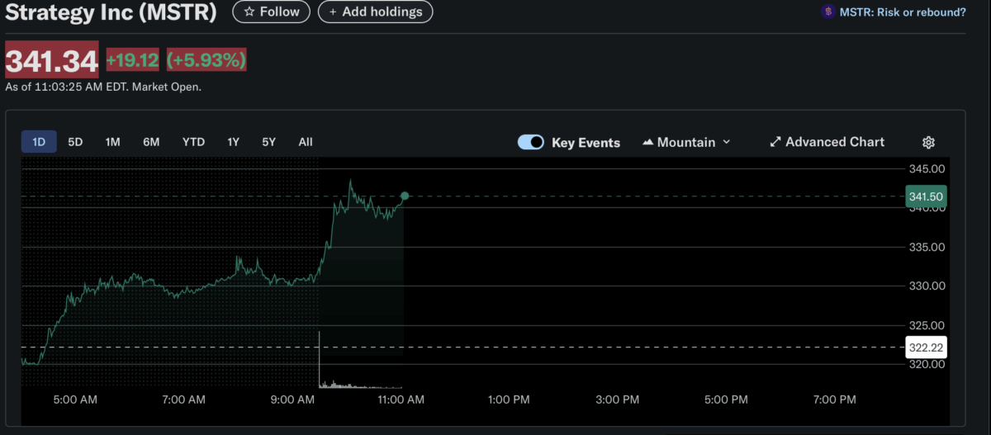Select the 6M time range
This screenshot has height=435, width=991.
151,142
